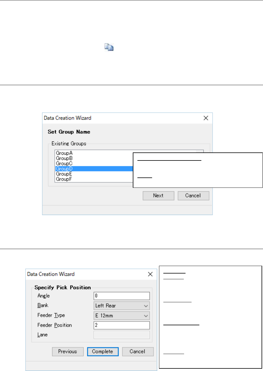Click the copy documents icon

coord(109,48)
